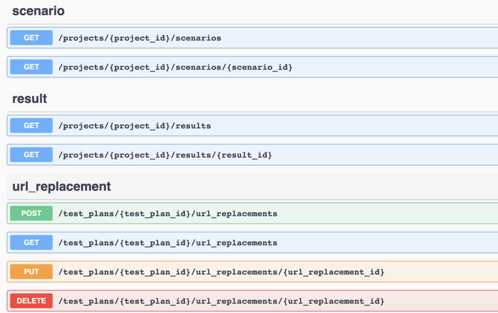Click the GET badge on the scenario detail endpoint
The width and height of the screenshot is (498, 313).
[x=31, y=66]
